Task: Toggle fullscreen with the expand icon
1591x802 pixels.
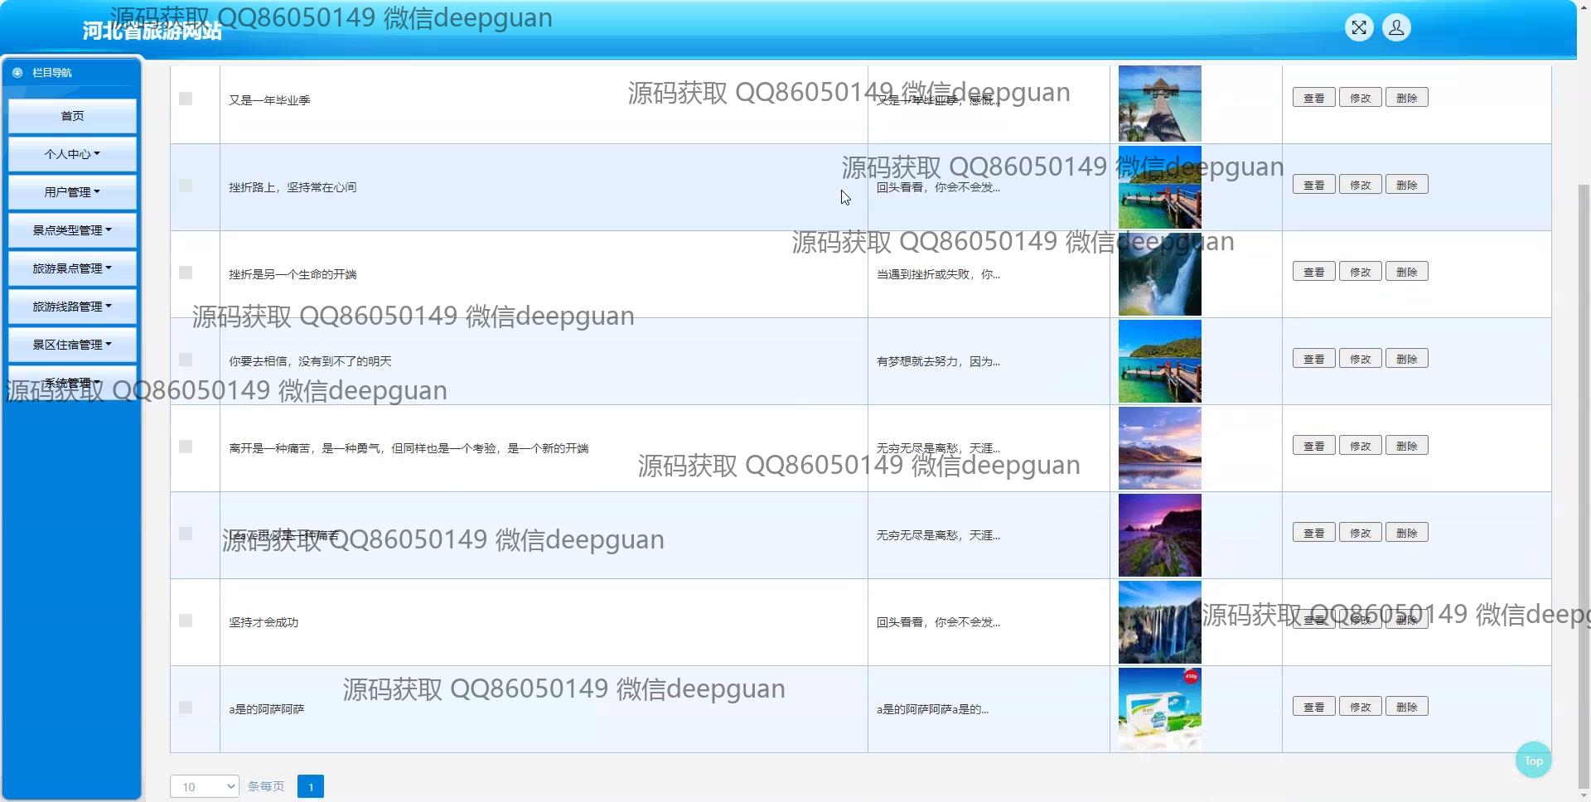Action: pos(1359,28)
